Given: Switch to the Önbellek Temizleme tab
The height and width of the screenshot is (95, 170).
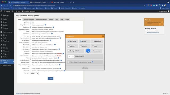Looking at the screenshot, I should [x=29, y=20].
